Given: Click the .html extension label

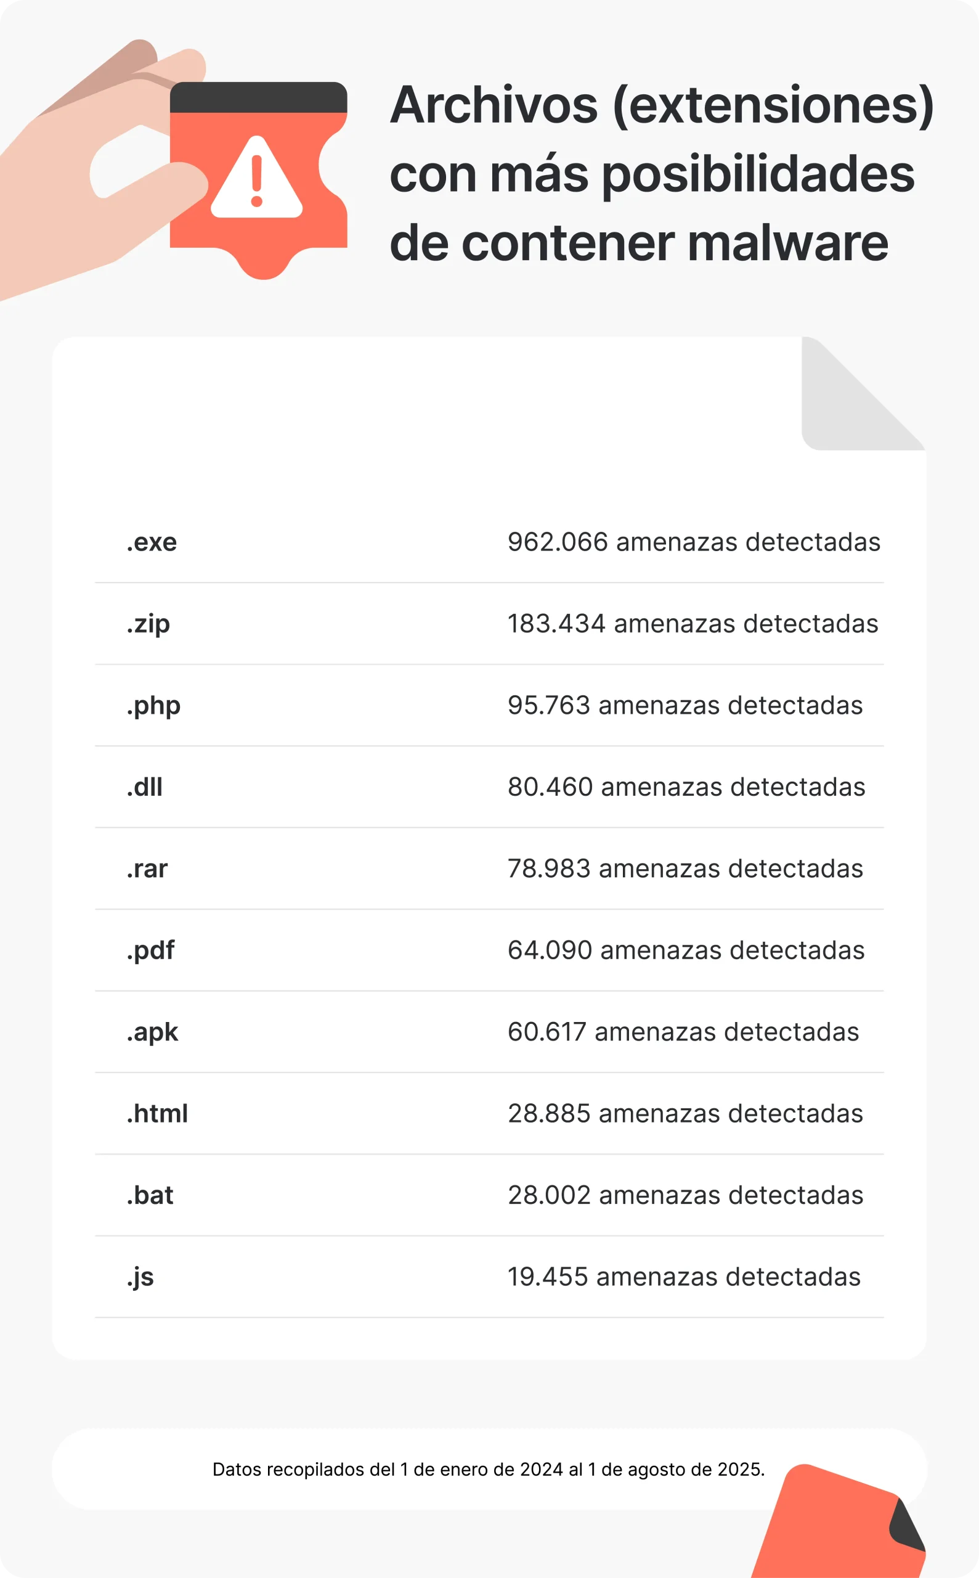Looking at the screenshot, I should 157,1114.
